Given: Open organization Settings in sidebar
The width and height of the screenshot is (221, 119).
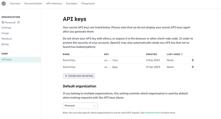Looking at the screenshot, I should [x=6, y=28].
